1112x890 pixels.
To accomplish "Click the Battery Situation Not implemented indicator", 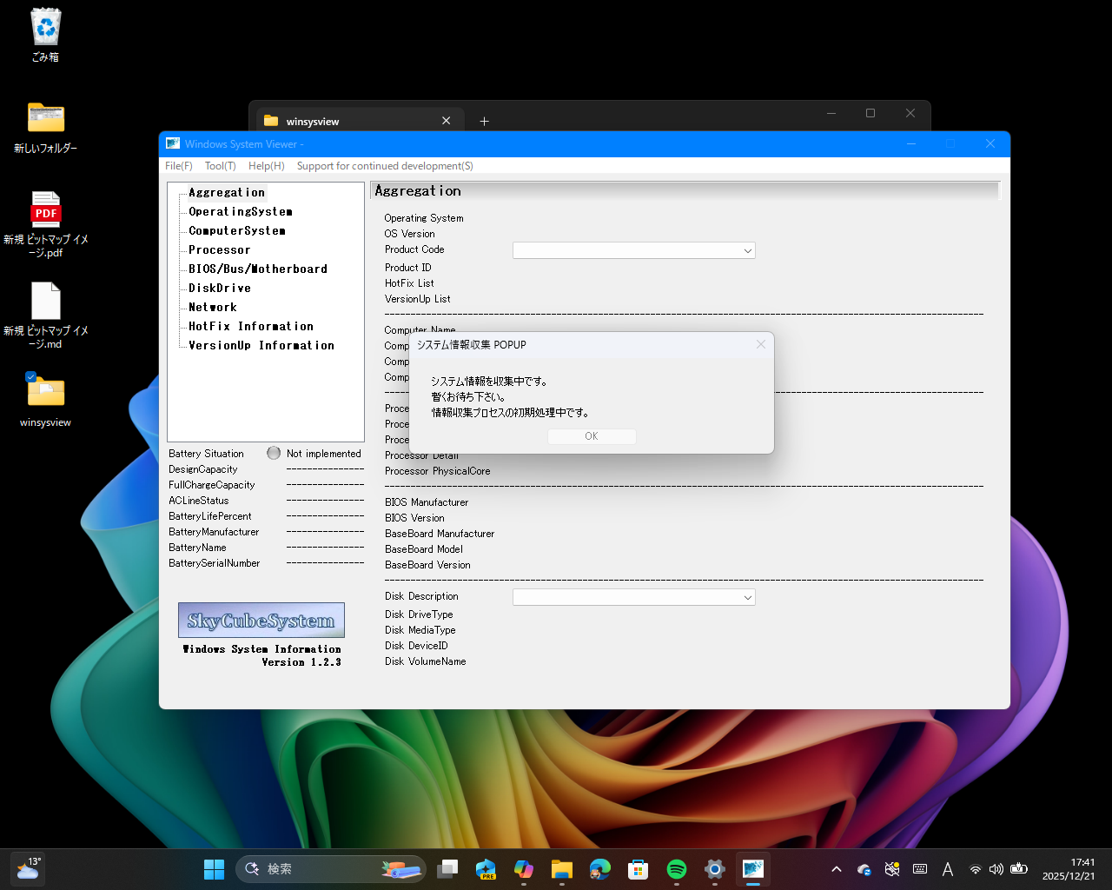I will click(274, 453).
